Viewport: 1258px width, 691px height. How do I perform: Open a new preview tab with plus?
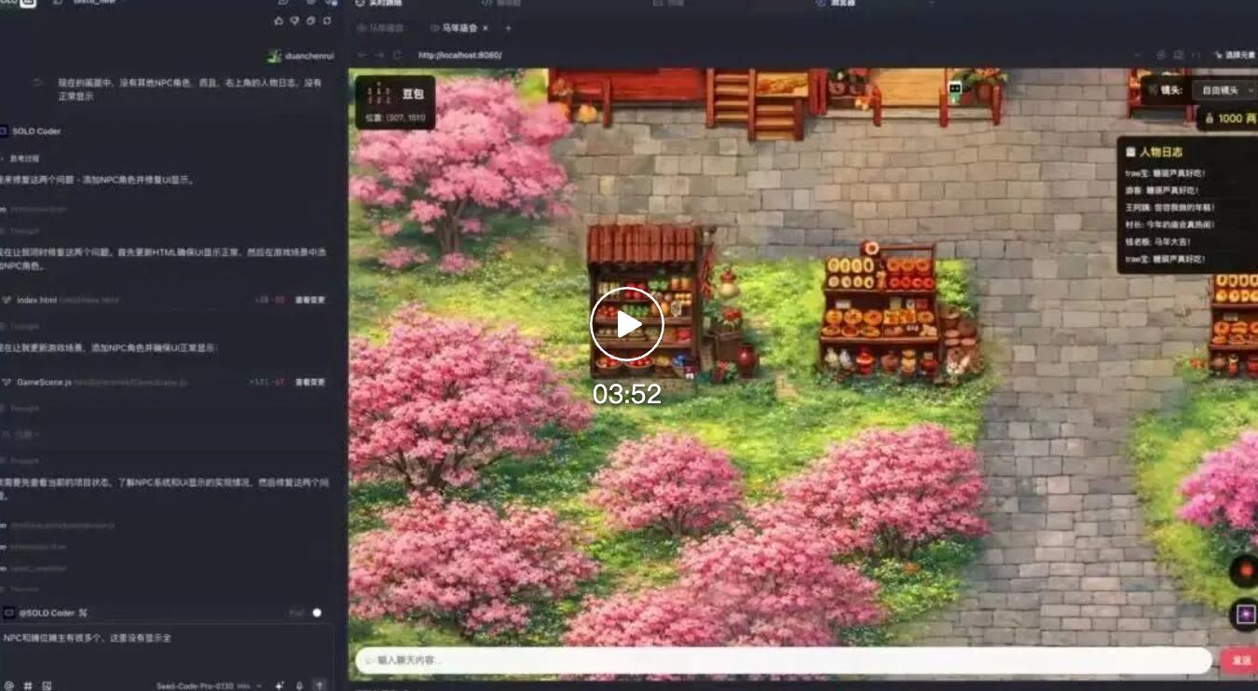508,28
